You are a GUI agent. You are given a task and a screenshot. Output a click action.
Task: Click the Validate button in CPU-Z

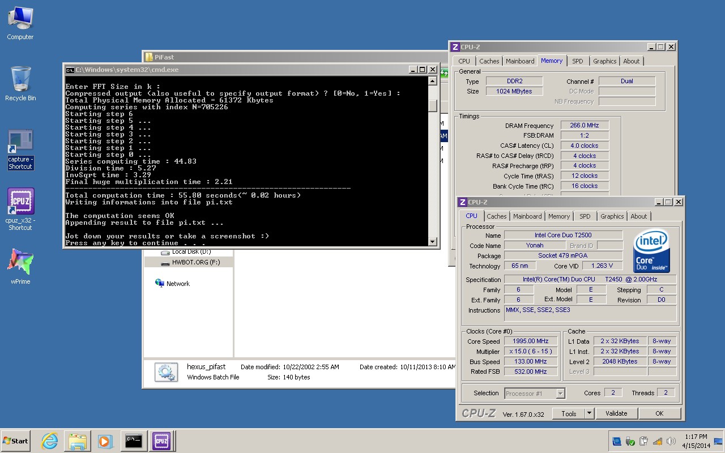(x=616, y=413)
